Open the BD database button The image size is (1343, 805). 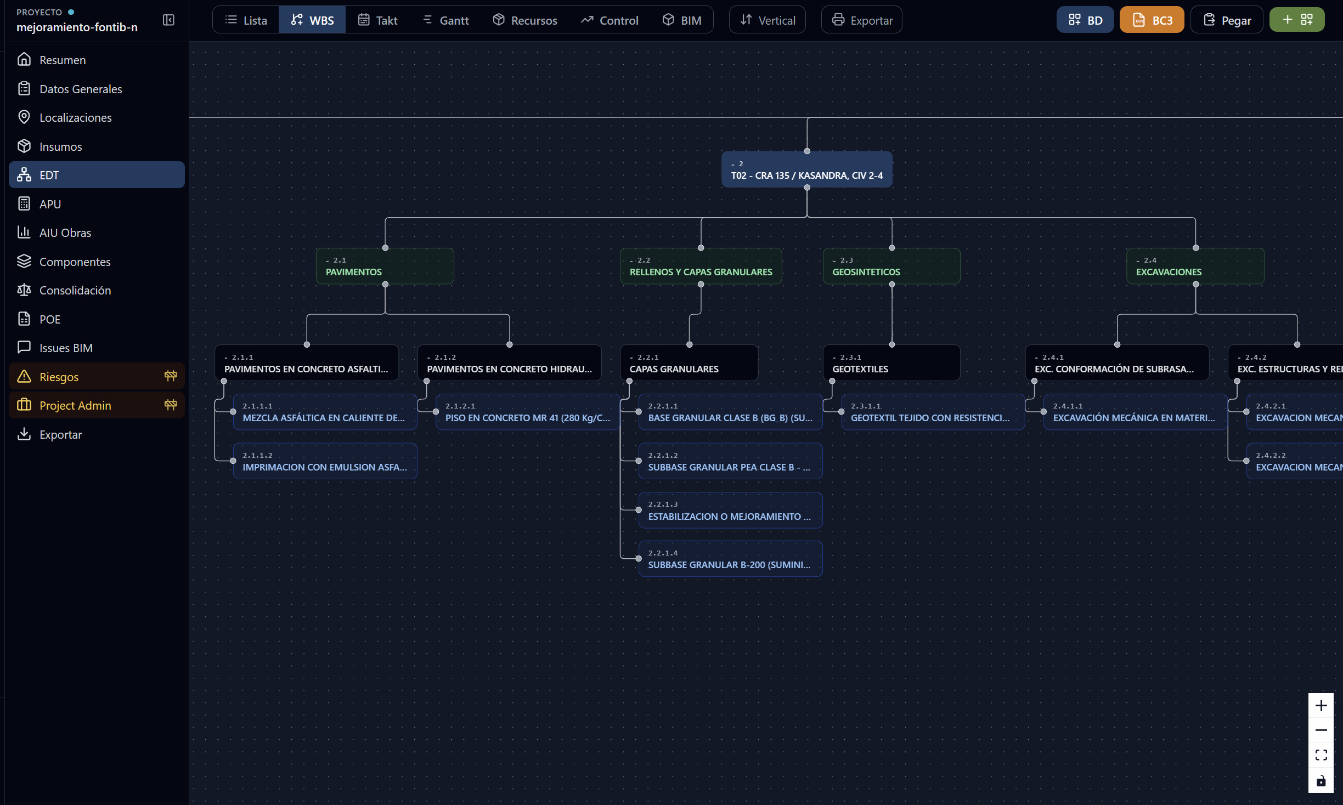1085,20
